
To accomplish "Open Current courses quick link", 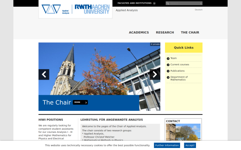I will (180, 64).
